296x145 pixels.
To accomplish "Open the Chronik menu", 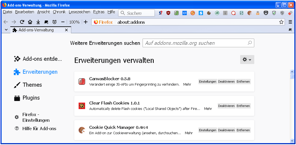I will pyautogui.click(x=59, y=12).
